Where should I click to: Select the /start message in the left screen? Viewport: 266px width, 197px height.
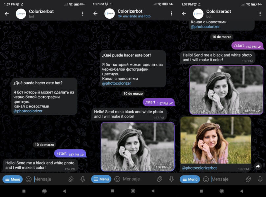click(70, 154)
